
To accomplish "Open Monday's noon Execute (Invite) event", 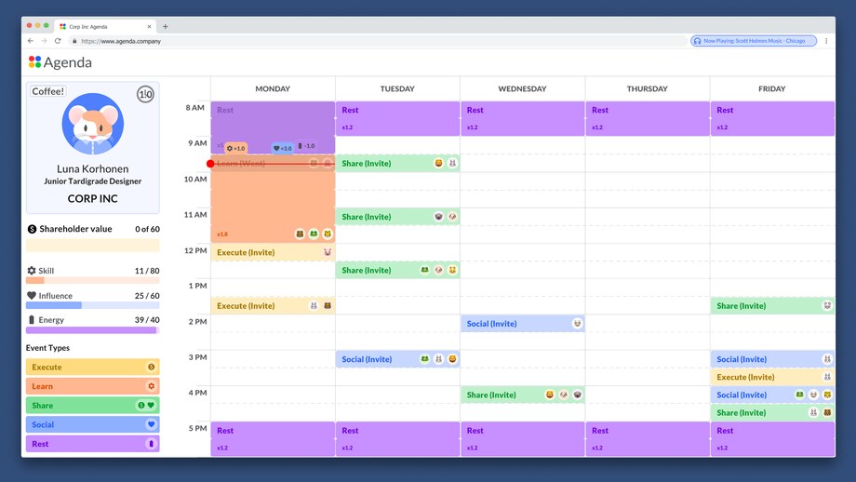I will (273, 252).
